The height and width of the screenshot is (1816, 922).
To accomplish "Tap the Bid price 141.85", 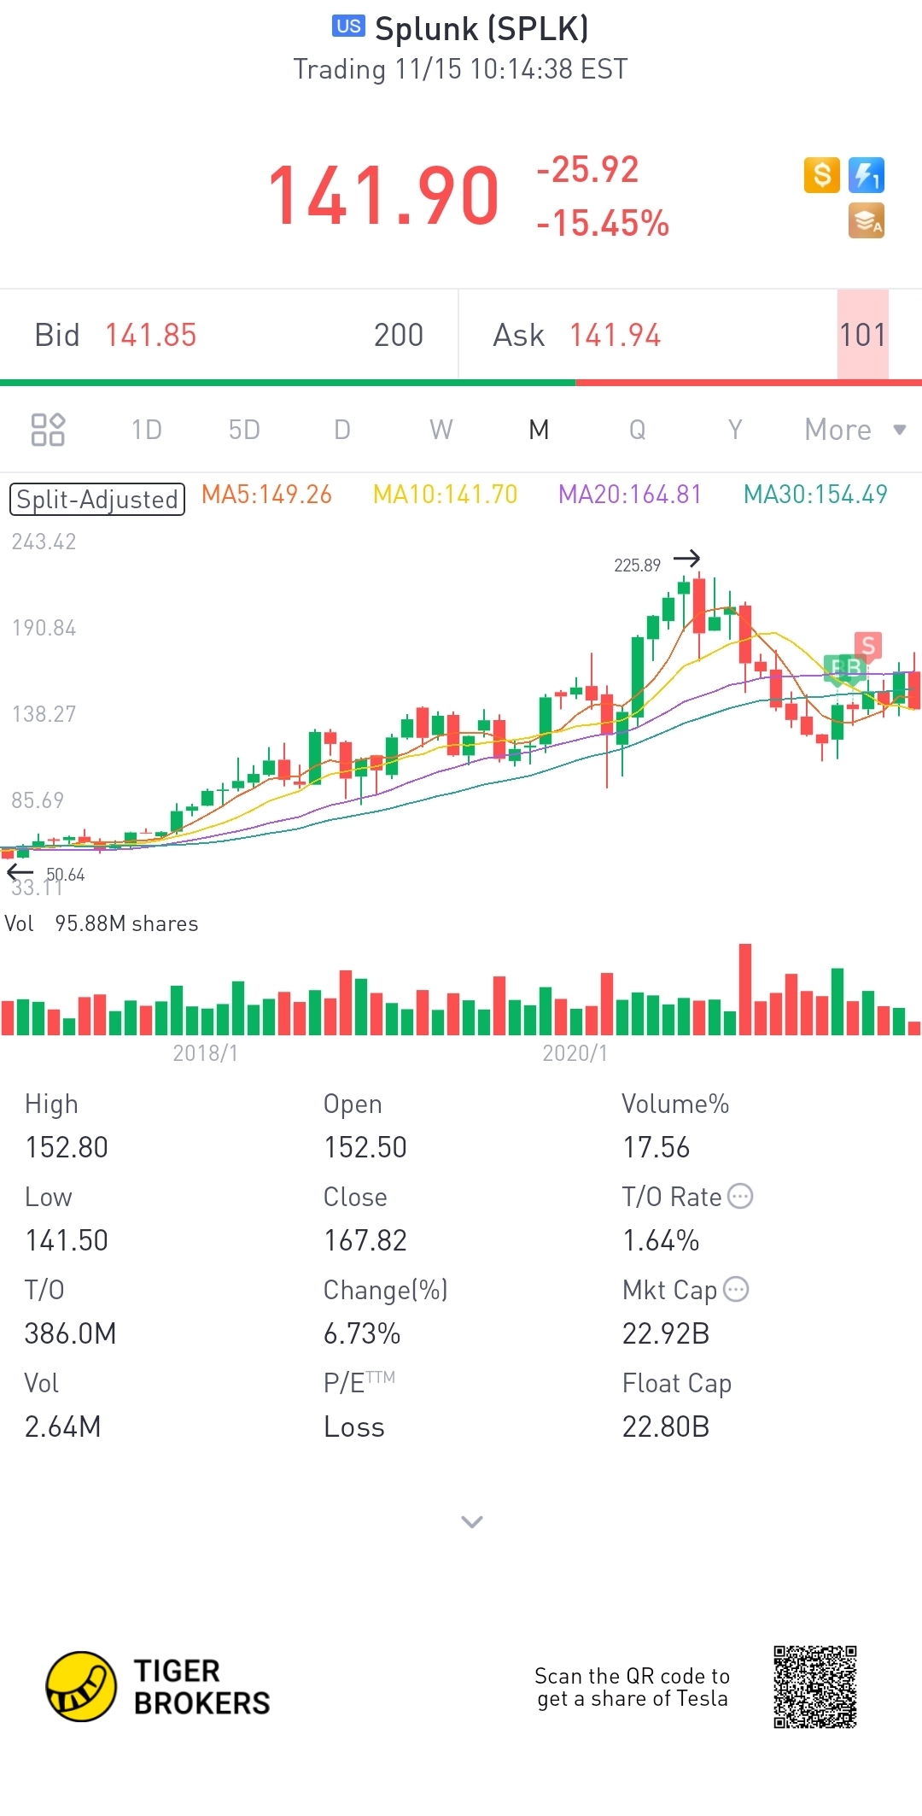I will pos(151,335).
